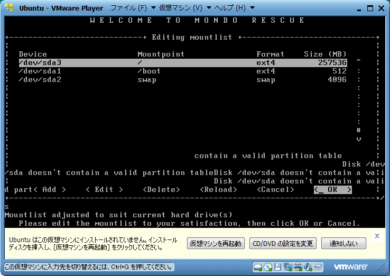Click the scanner device icon in status bar

click(x=319, y=266)
